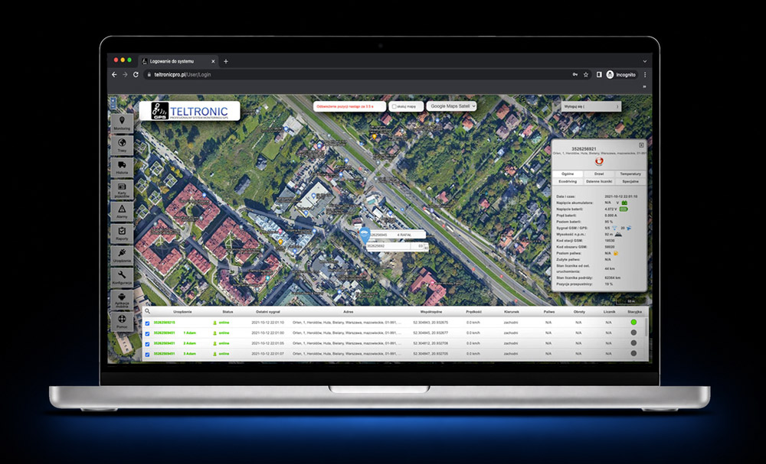Click the 1 Adam device name
The width and height of the screenshot is (766, 464).
(x=189, y=333)
